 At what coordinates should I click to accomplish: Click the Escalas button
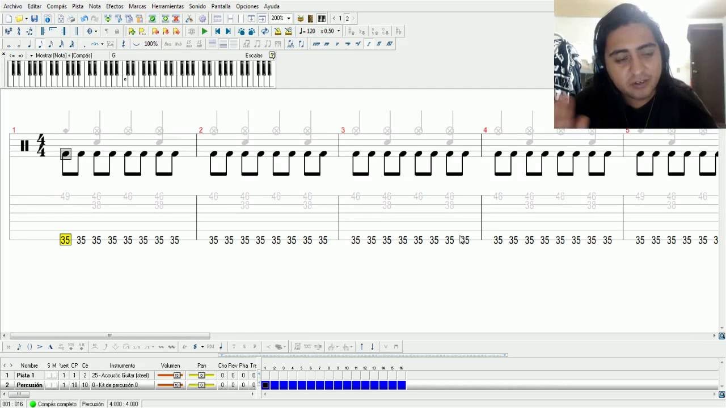point(254,56)
